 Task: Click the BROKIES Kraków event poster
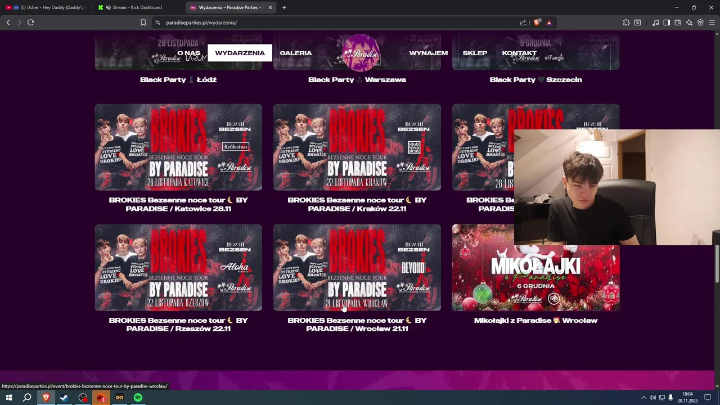click(357, 147)
